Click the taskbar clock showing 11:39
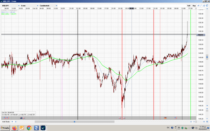Viewport: 210px width, 131px height. pyautogui.click(x=202, y=128)
